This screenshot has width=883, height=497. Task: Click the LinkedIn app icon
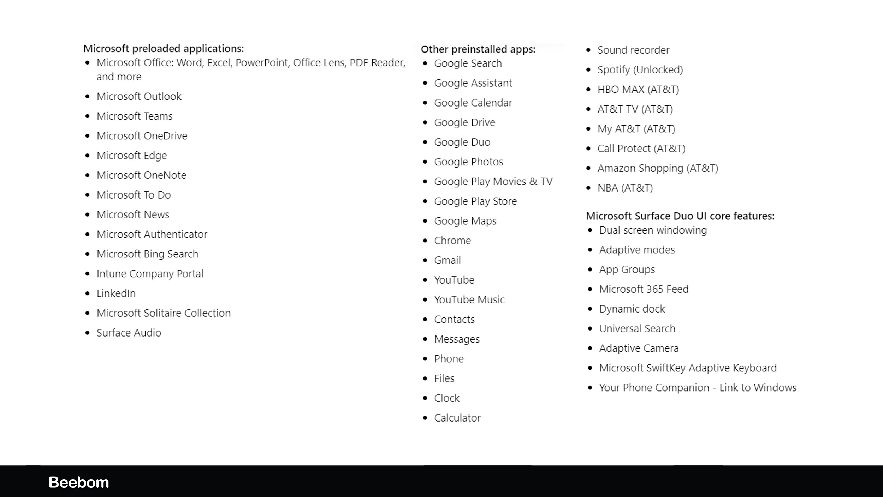point(116,293)
